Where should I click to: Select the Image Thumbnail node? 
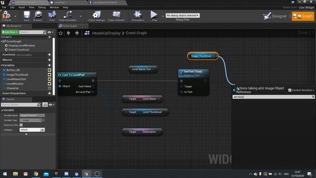pos(202,56)
